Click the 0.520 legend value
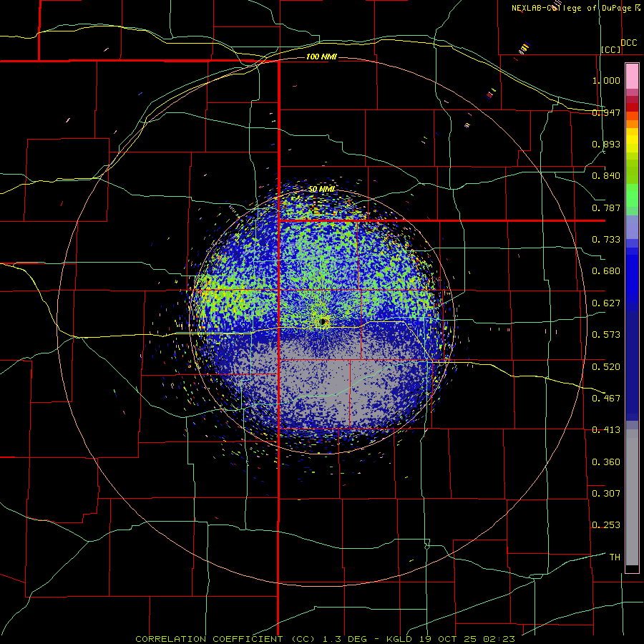 pos(606,367)
